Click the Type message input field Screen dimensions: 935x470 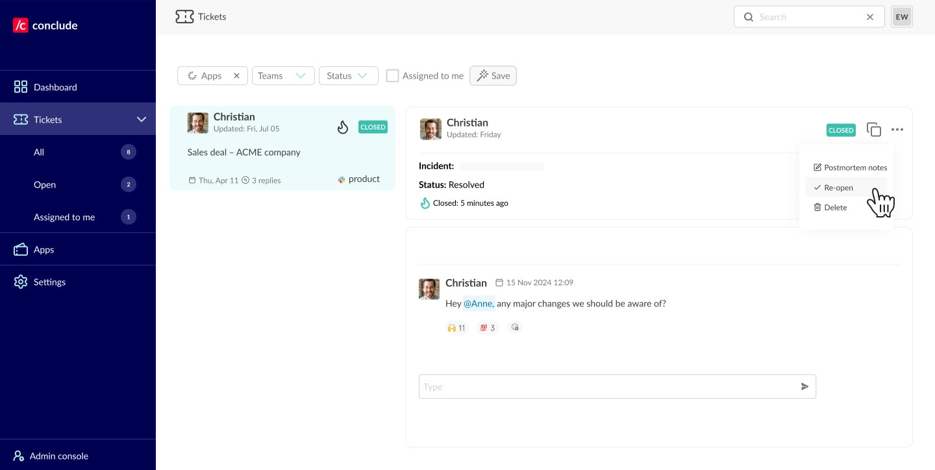607,387
